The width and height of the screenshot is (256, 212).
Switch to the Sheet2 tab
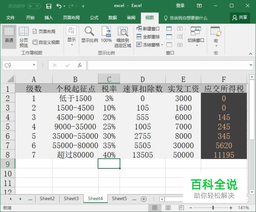tap(47, 199)
